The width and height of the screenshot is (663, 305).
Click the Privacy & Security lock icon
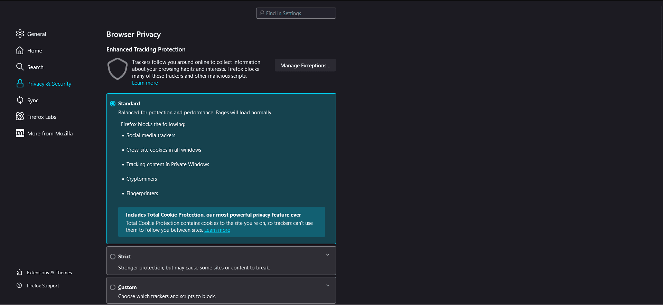click(20, 84)
